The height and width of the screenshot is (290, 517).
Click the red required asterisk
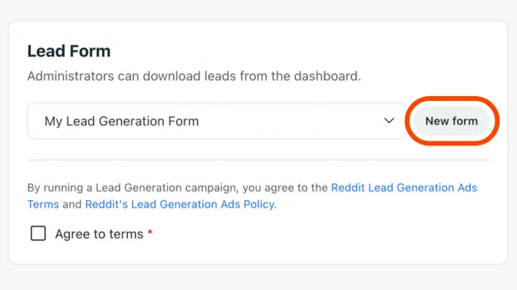tap(150, 232)
